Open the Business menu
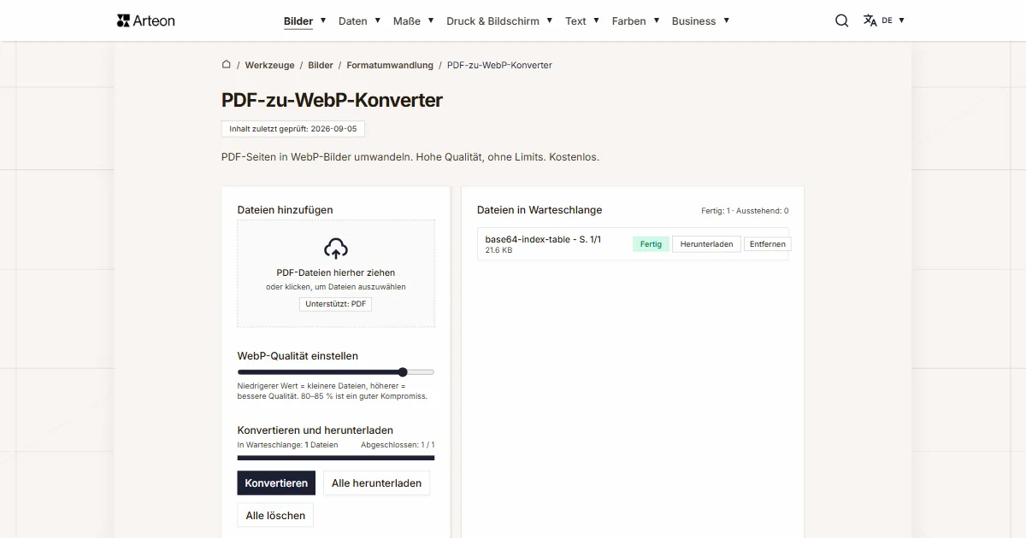This screenshot has width=1026, height=538. point(693,20)
